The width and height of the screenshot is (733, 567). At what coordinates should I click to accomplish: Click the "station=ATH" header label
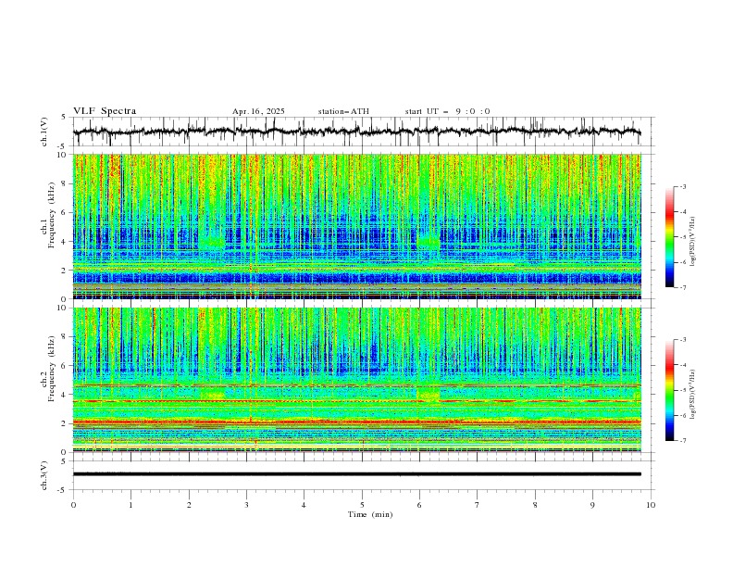(343, 111)
